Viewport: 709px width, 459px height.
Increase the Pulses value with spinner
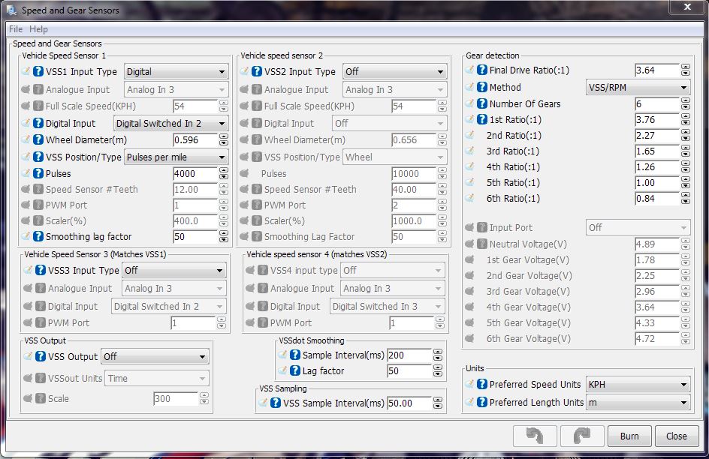pyautogui.click(x=223, y=170)
